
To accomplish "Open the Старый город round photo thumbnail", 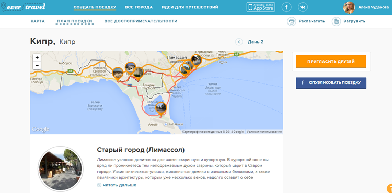I will point(61,169).
